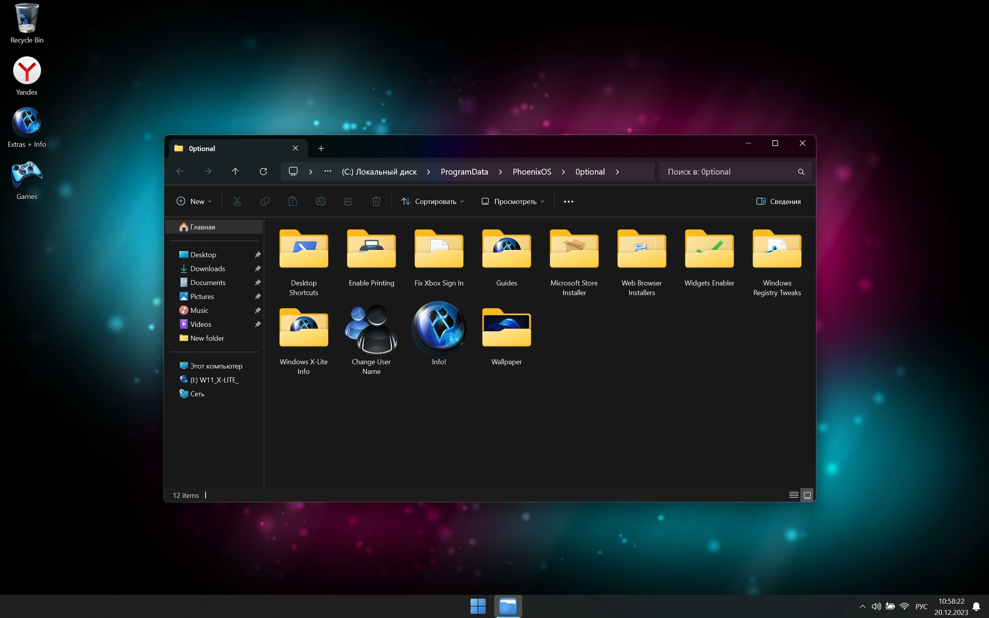Viewport: 989px width, 618px height.
Task: Add a new Explorer tab
Action: point(321,149)
